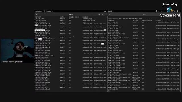Screen dimensions: 182x102
Task: Open the dropdown arrow in aks-4 header bar
Action: [106, 14]
